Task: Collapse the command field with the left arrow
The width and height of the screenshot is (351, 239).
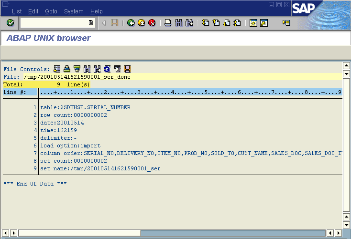Action: tap(104, 23)
